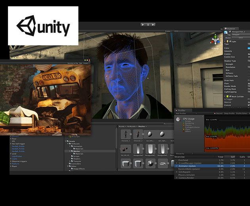
Task: Click the Scripts legend dot in CPU Usage
Action: pos(184,121)
